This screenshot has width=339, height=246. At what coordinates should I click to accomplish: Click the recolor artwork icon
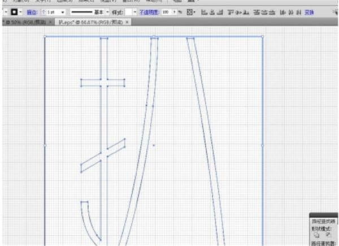pos(190,12)
